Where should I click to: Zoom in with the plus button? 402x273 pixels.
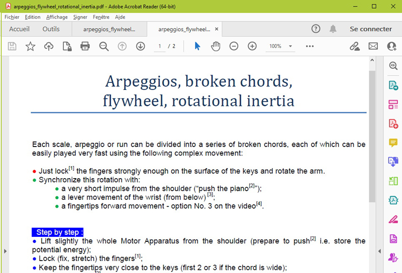(x=252, y=46)
